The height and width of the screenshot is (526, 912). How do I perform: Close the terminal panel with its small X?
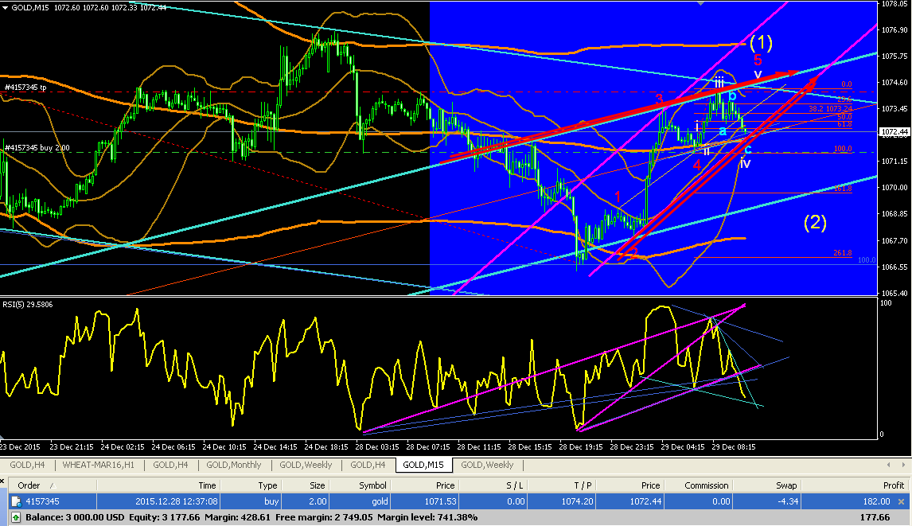(x=3, y=481)
